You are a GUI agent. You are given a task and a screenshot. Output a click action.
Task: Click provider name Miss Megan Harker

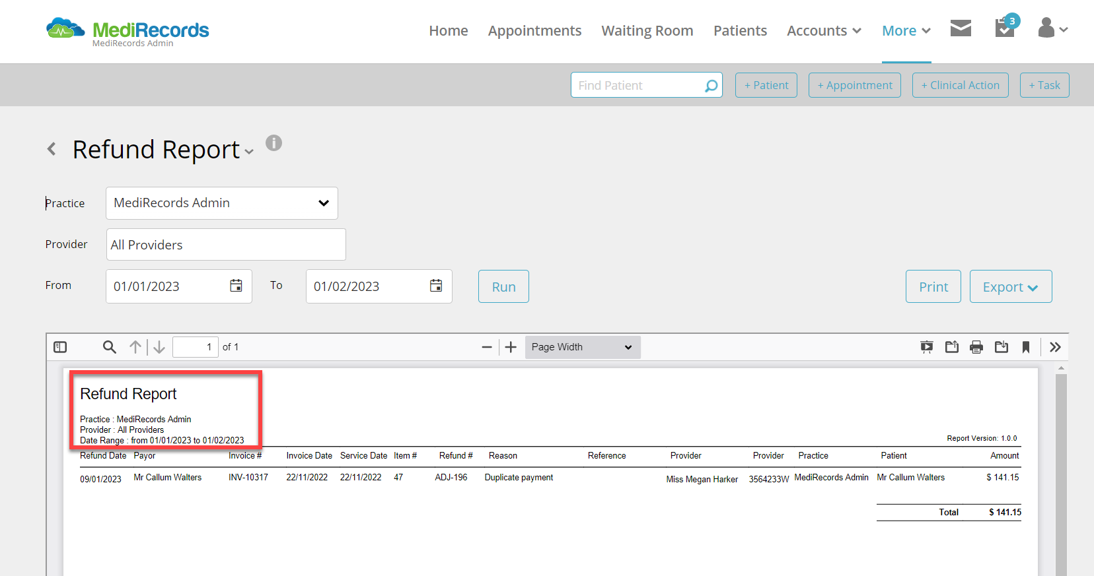click(702, 480)
